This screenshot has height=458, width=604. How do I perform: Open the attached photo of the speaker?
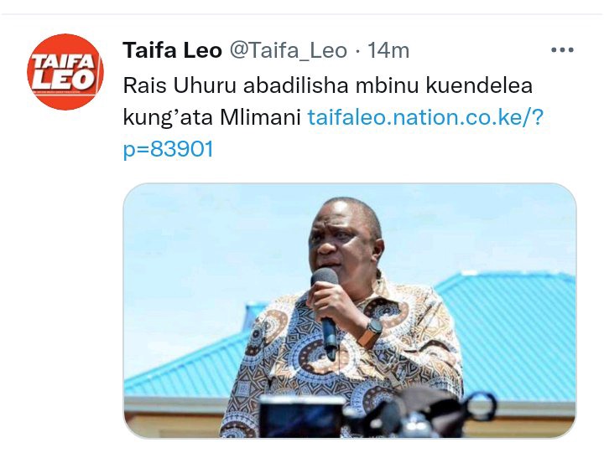(x=350, y=311)
